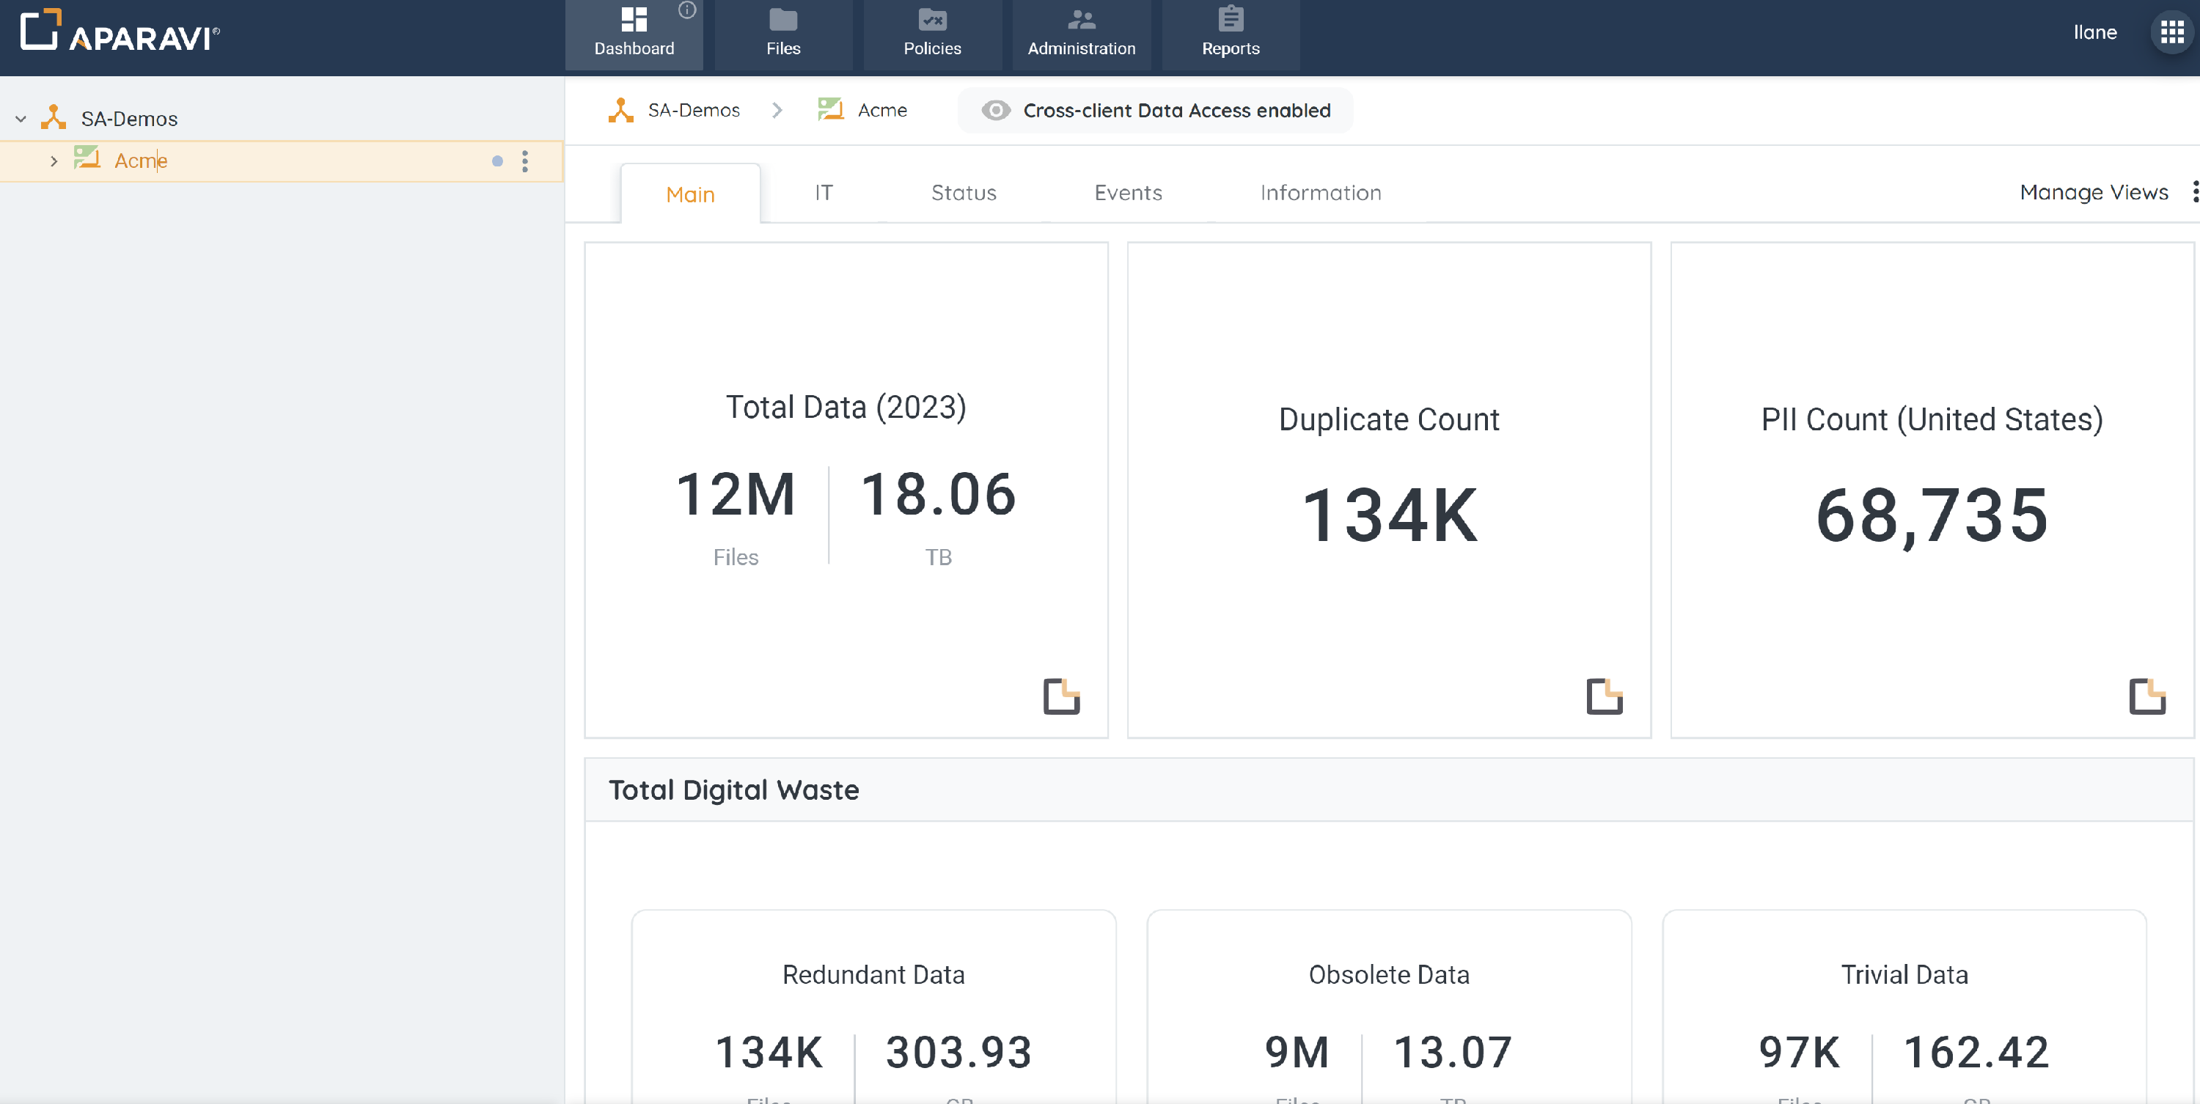
Task: Open PII Count widget detail icon
Action: tap(2146, 696)
